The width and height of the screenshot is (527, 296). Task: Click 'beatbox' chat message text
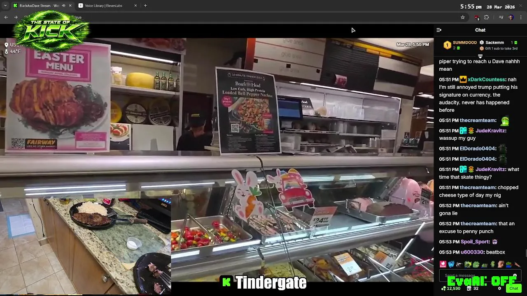[496, 252]
